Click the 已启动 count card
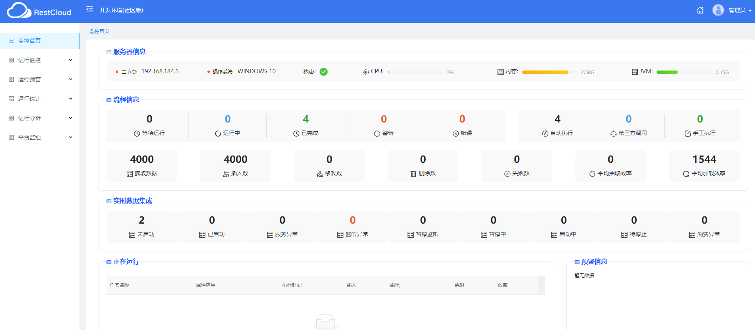The image size is (755, 330). pyautogui.click(x=212, y=226)
